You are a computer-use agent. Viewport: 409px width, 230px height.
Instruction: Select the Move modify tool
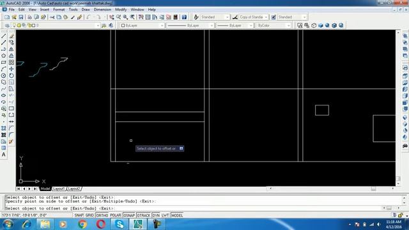click(12, 69)
